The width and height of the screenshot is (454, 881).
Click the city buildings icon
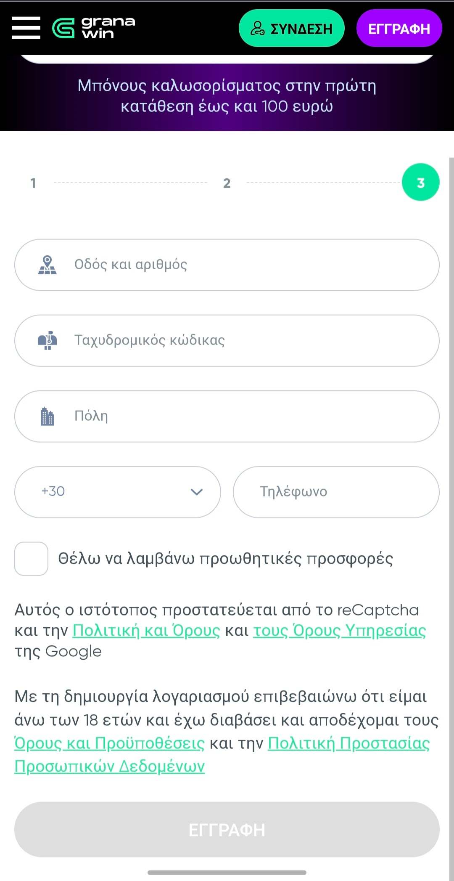coord(48,416)
